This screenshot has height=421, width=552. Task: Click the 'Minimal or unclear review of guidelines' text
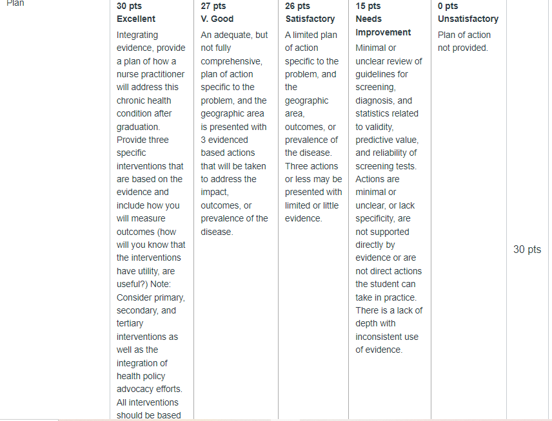(389, 61)
